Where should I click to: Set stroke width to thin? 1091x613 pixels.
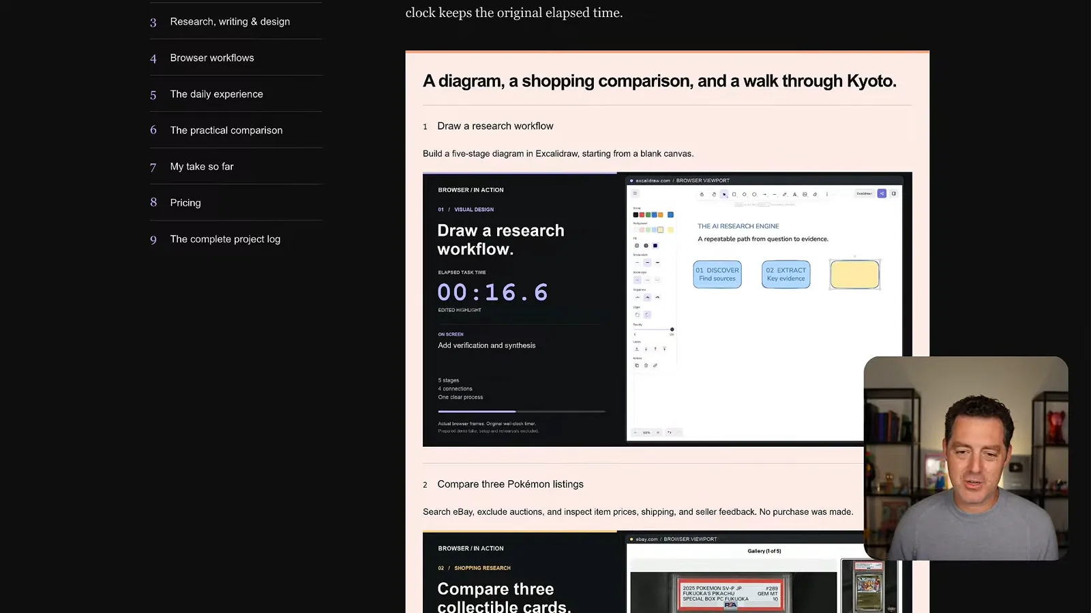[637, 262]
